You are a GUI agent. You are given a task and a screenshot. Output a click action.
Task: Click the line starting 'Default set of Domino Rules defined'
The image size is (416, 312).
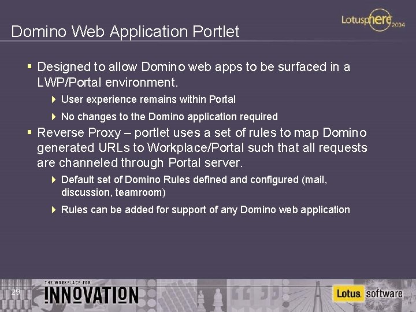(x=194, y=180)
